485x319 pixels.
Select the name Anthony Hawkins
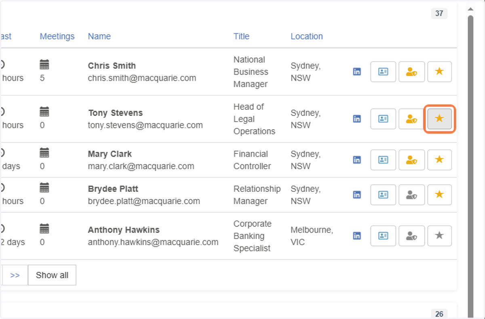tap(124, 230)
